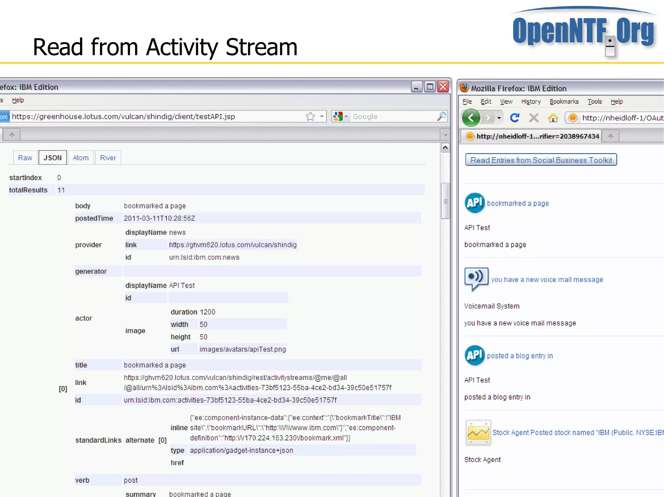
Task: Close the left Firefox window
Action: tap(443, 87)
